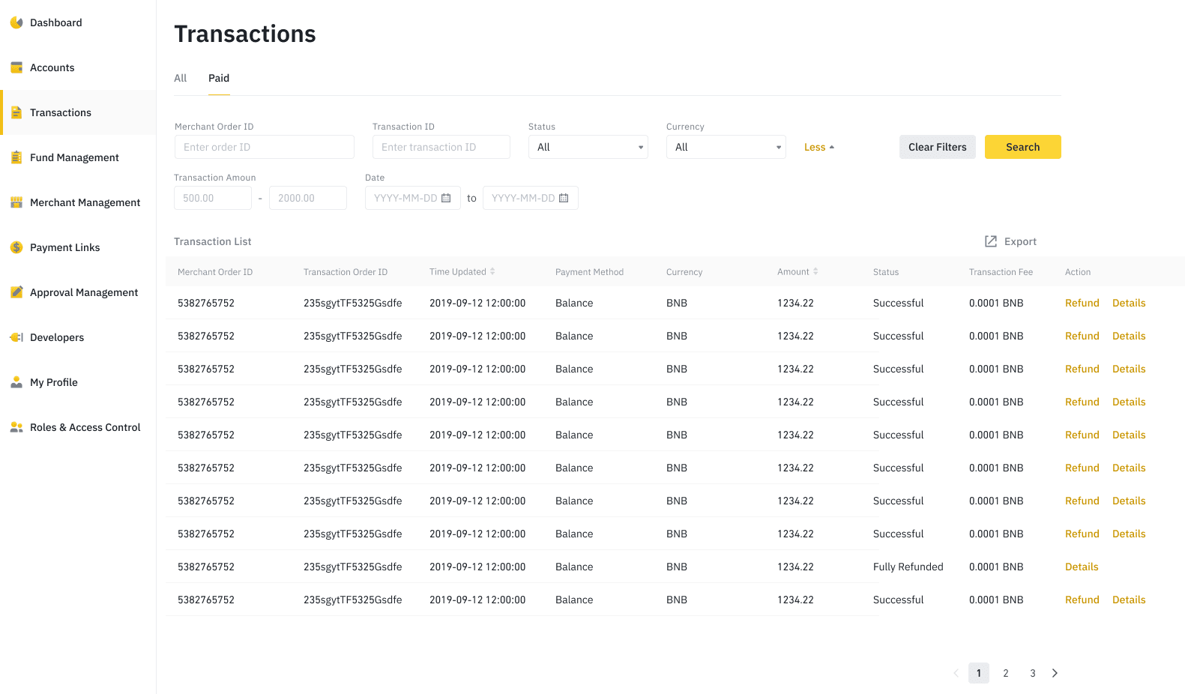
Task: Click the Export share icon
Action: 991,241
